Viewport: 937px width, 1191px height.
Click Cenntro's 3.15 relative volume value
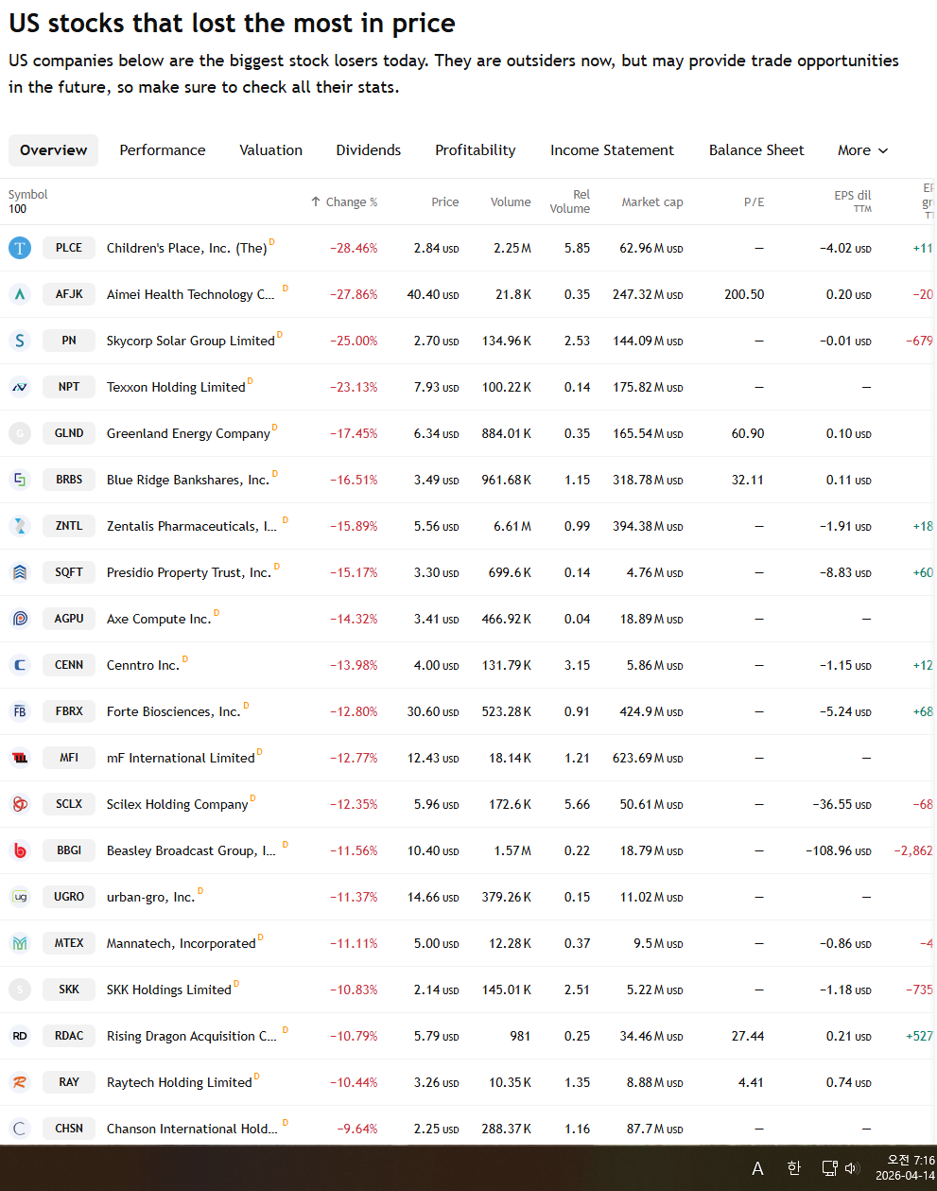(577, 665)
